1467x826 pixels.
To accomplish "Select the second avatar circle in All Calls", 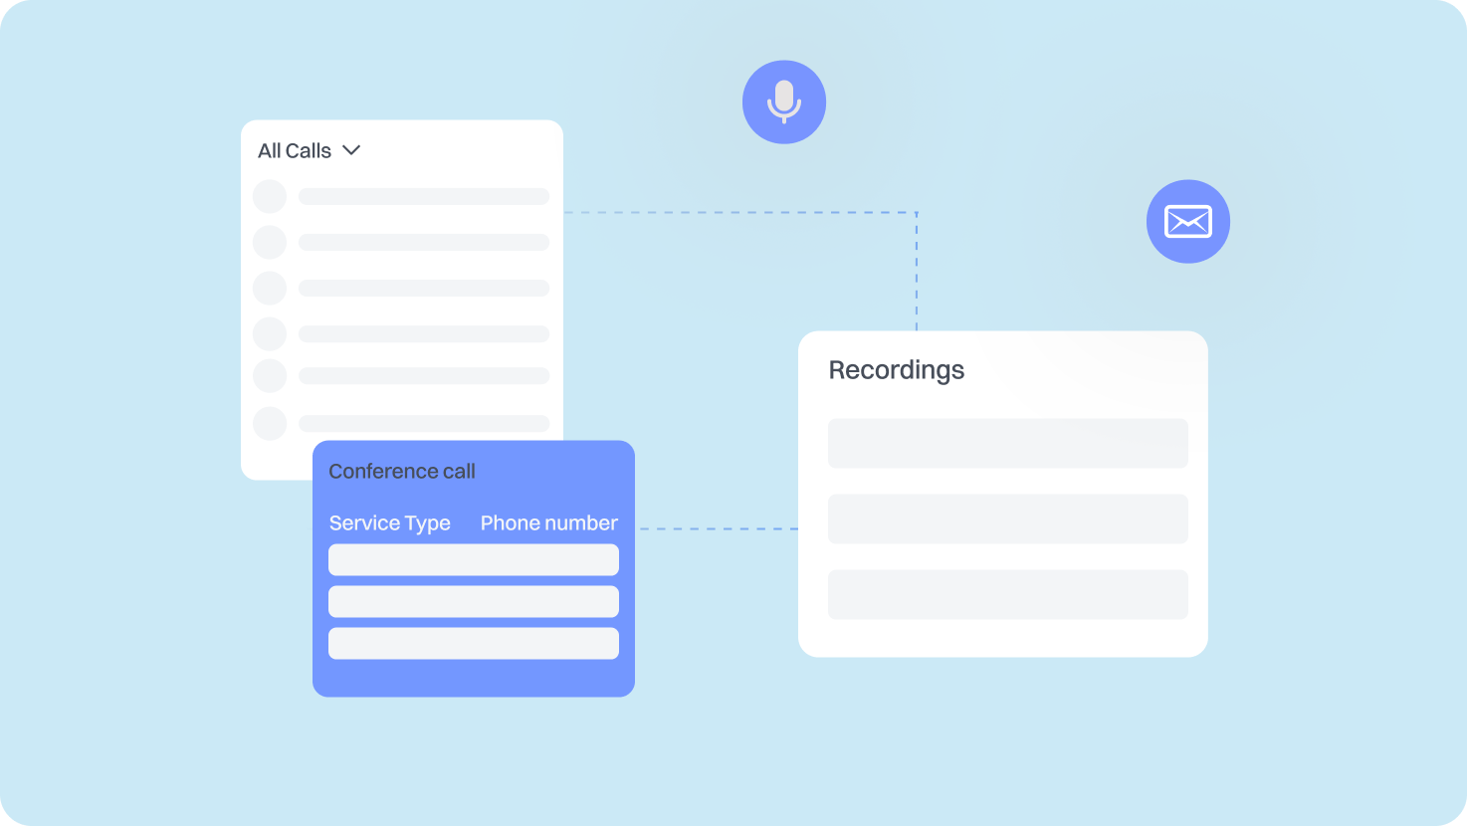I will coord(270,242).
